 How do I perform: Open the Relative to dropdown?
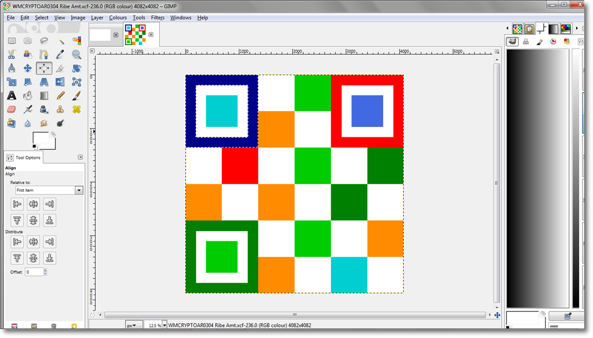click(49, 190)
